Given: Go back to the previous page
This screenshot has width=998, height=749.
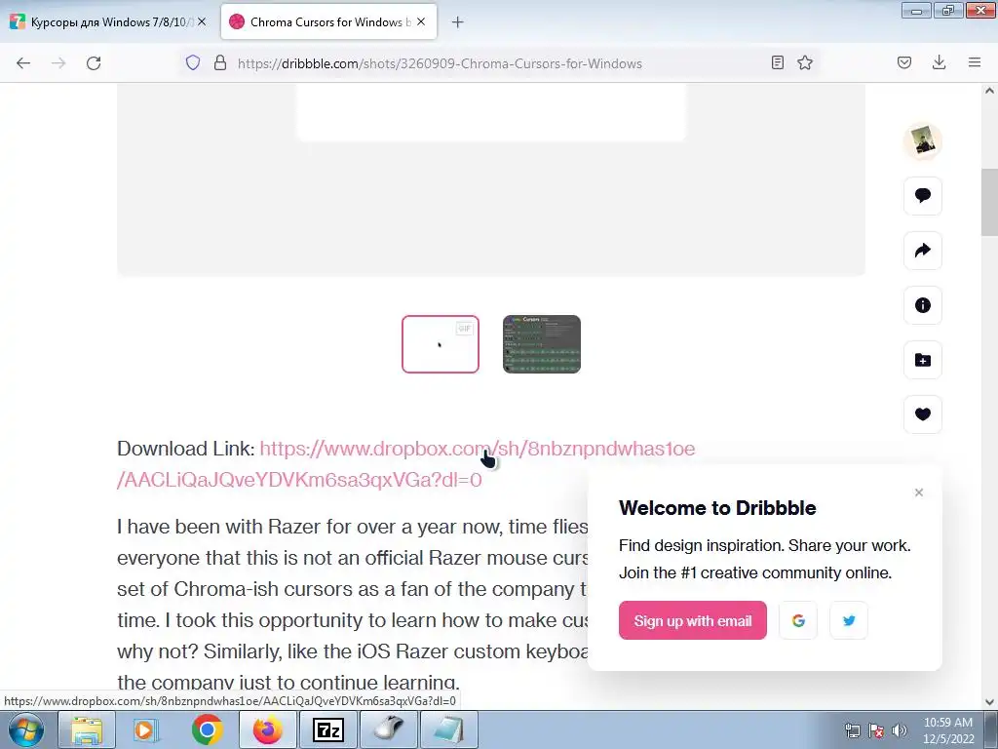Looking at the screenshot, I should [x=23, y=63].
